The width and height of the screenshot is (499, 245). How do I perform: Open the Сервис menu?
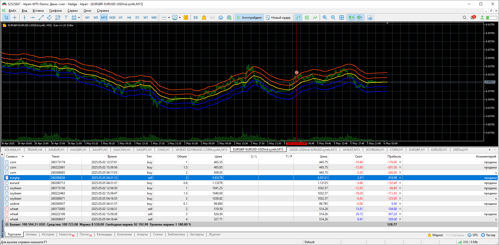[x=73, y=11]
